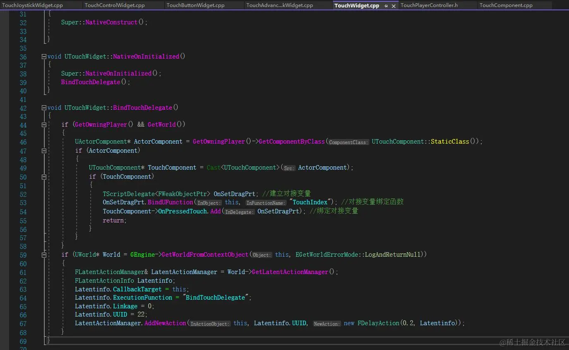
Task: Go to the TouchComponent.cpp tab
Action: (x=506, y=5)
